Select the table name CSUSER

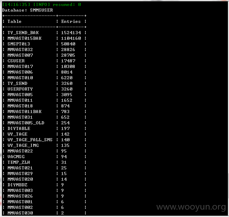coord(16,61)
